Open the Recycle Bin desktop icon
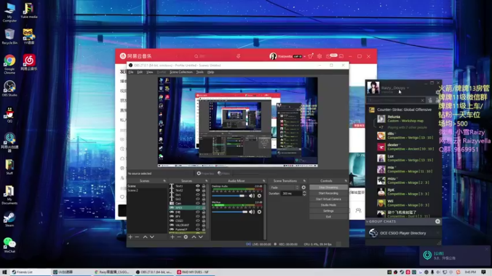Image resolution: width=492 pixels, height=276 pixels. tap(9, 36)
